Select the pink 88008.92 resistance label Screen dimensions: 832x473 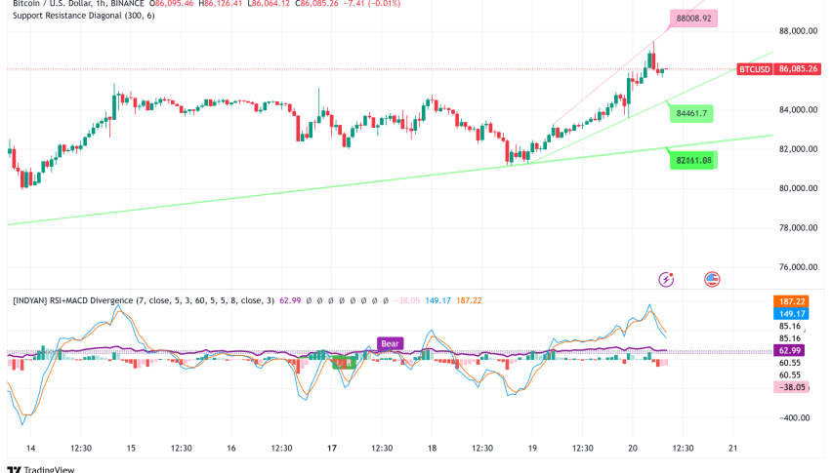(x=693, y=19)
